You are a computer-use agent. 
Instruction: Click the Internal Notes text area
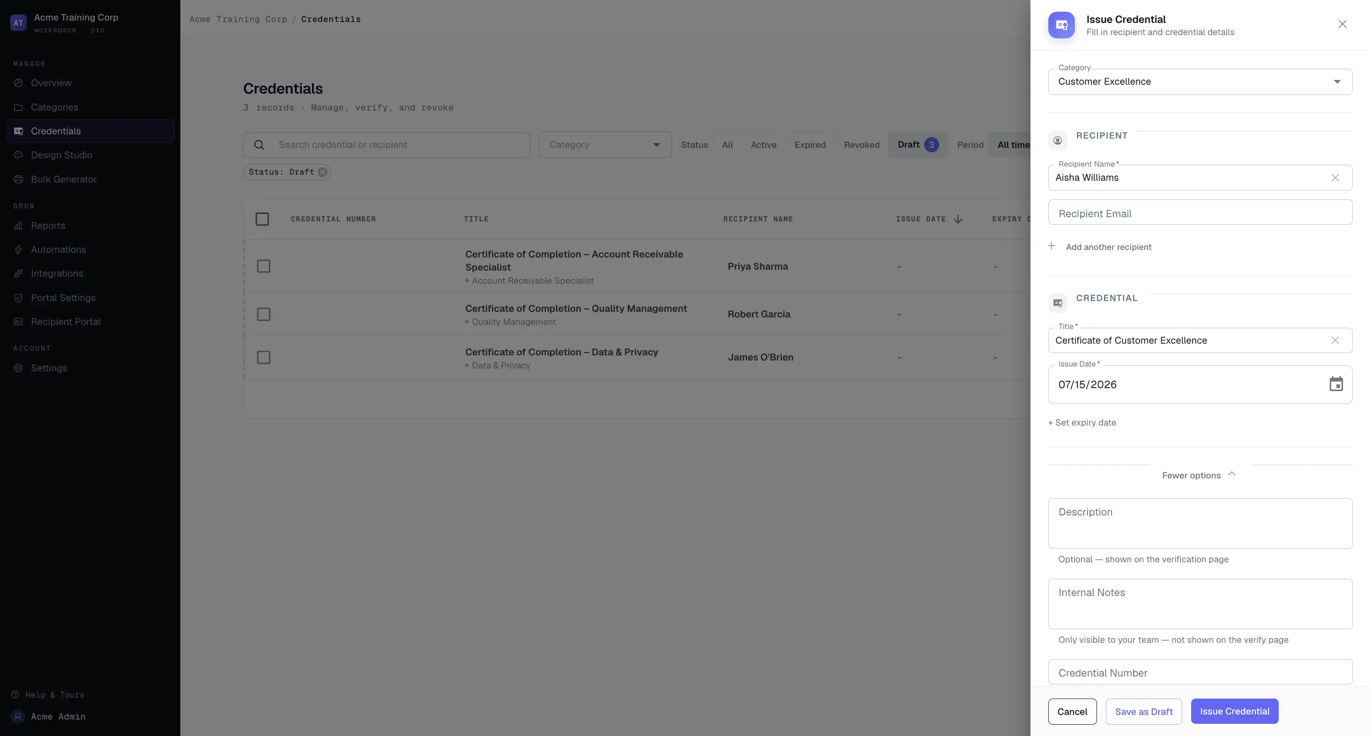pyautogui.click(x=1200, y=604)
